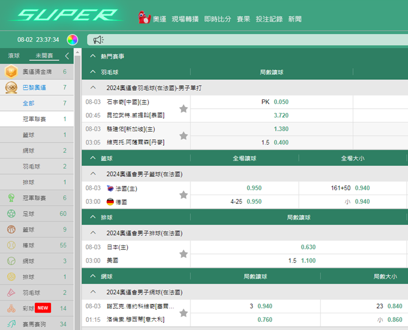
Task: Collapse 2024奧運會男子籃球 league row
Action: 93,174
